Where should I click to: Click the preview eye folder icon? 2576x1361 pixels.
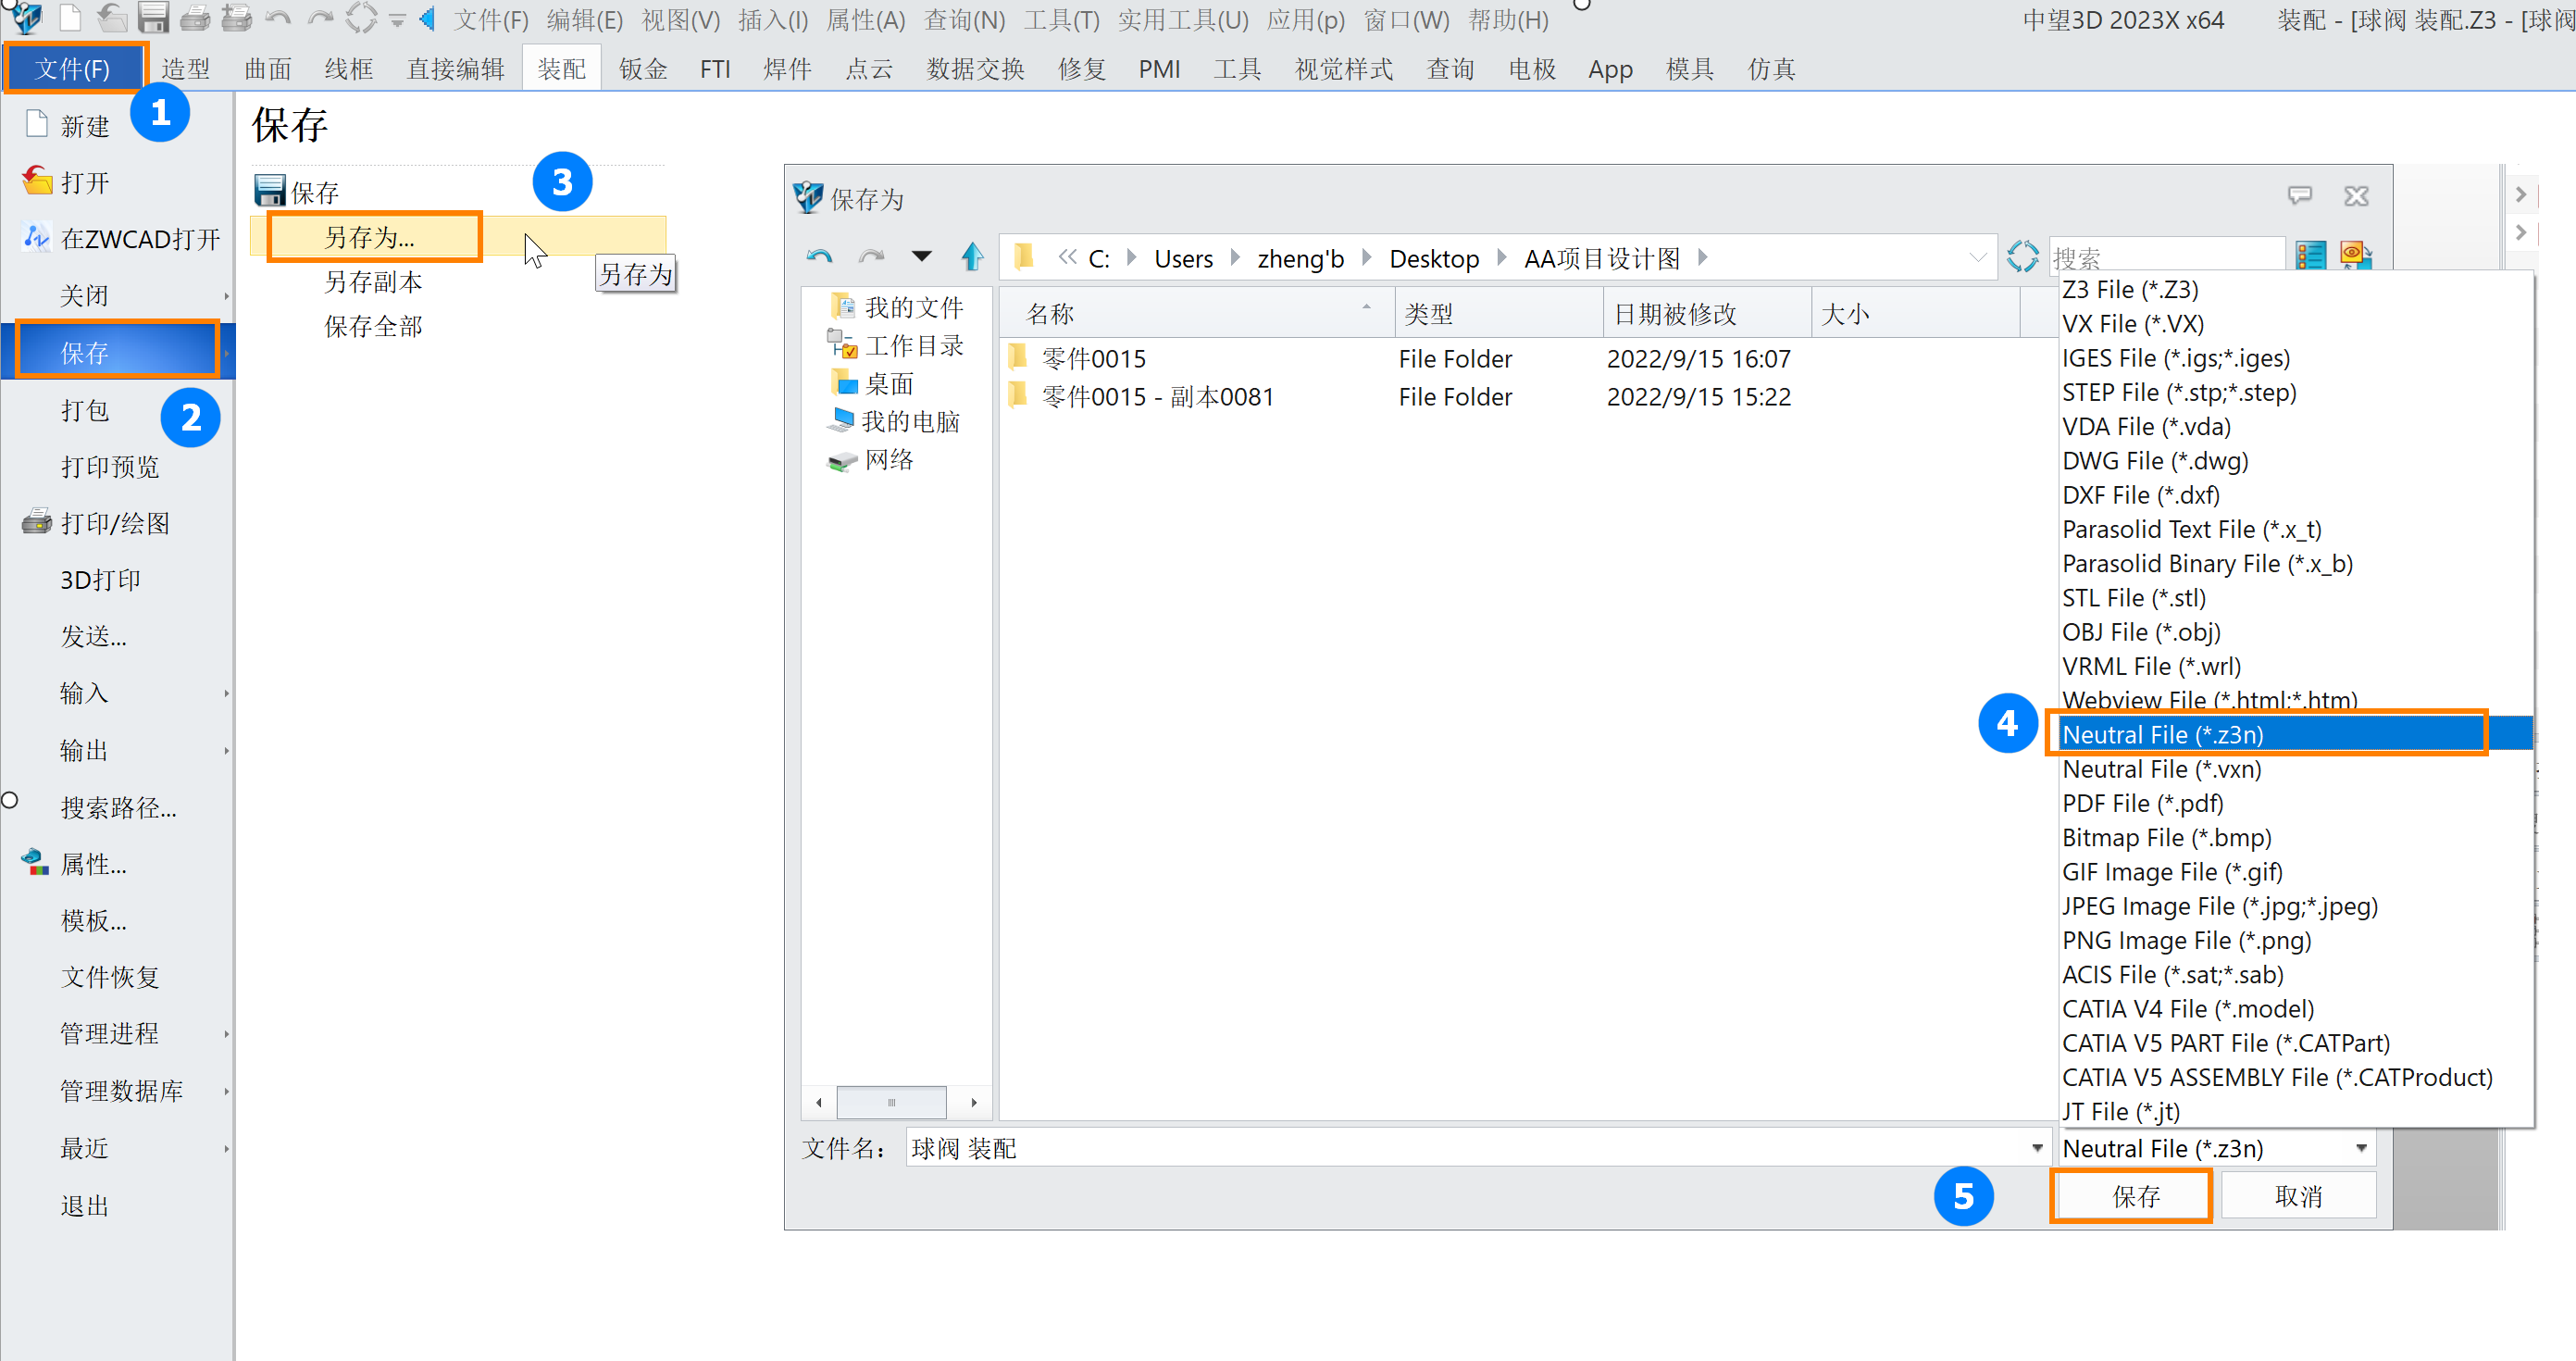coord(2356,256)
